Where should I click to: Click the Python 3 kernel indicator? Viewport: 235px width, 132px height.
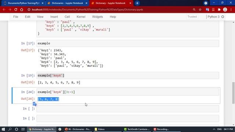pos(213,17)
